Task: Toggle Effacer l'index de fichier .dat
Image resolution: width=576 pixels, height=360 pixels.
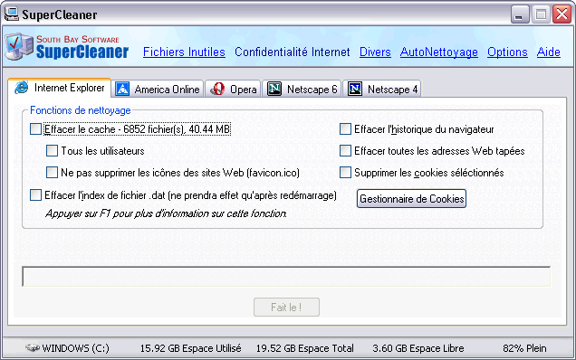Action: tap(35, 195)
